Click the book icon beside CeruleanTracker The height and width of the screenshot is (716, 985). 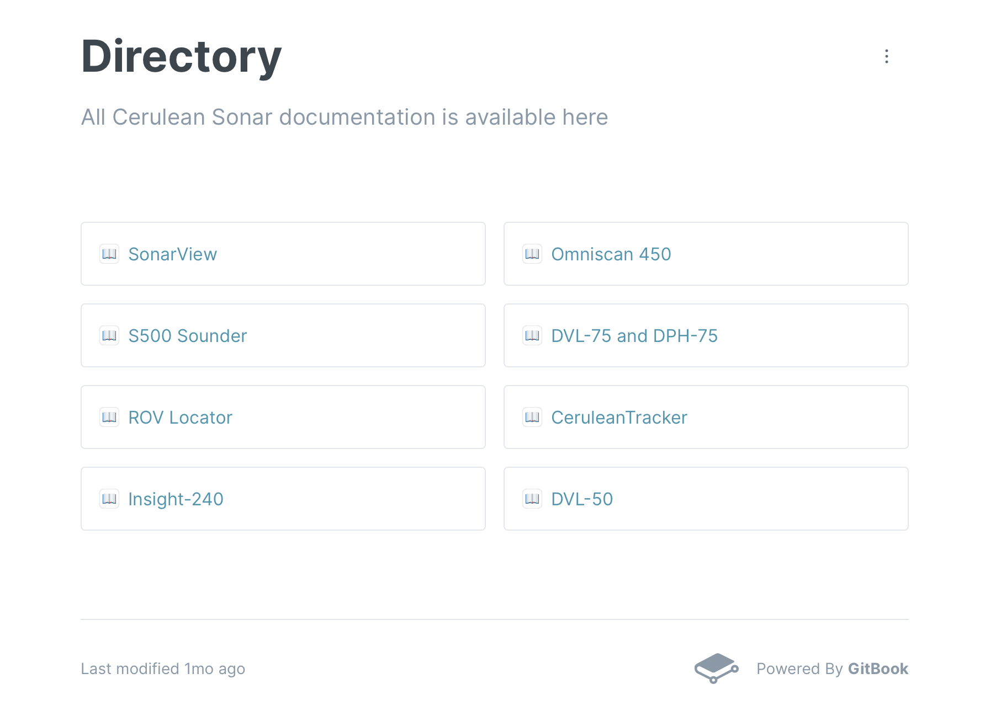(532, 417)
